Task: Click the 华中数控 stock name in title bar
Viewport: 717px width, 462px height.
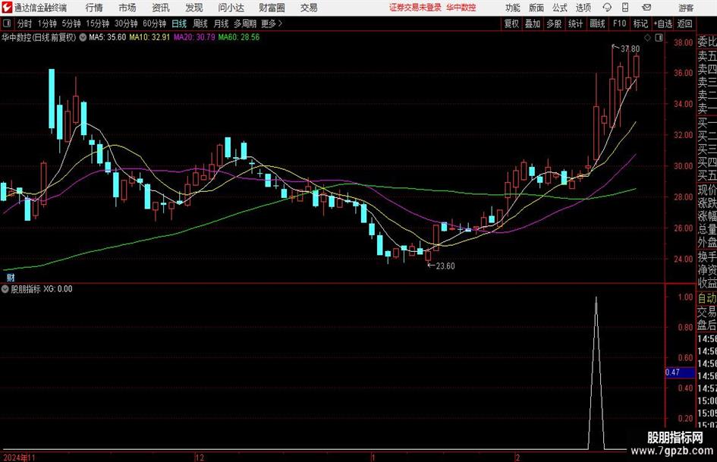Action: point(461,8)
